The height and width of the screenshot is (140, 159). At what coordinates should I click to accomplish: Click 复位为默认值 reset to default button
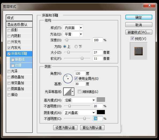coord(92,128)
